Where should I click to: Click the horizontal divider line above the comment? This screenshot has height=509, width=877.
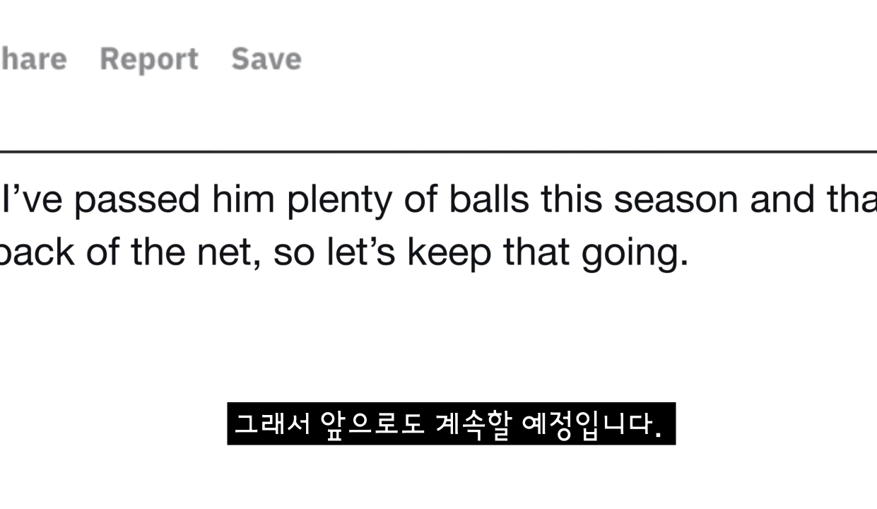(x=438, y=152)
